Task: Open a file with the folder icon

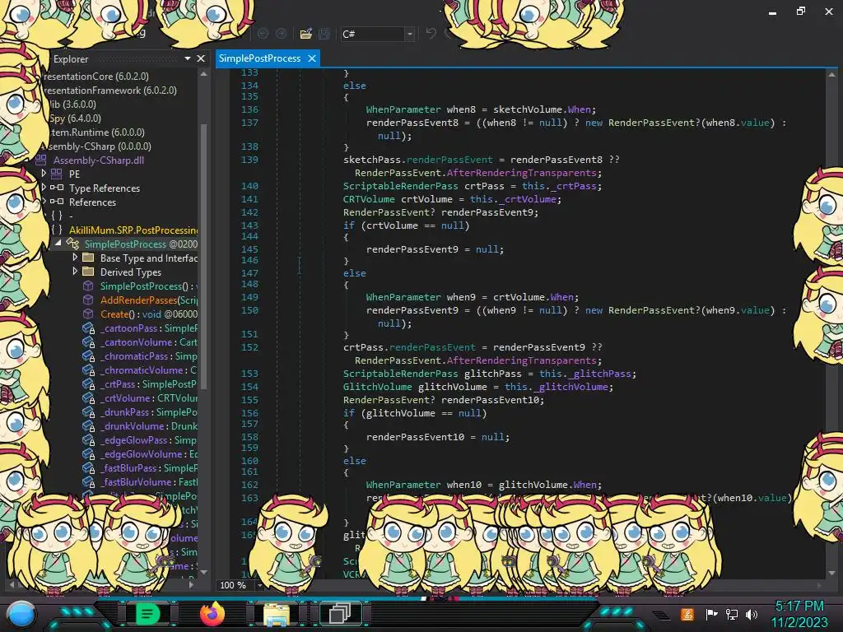Action: click(306, 34)
